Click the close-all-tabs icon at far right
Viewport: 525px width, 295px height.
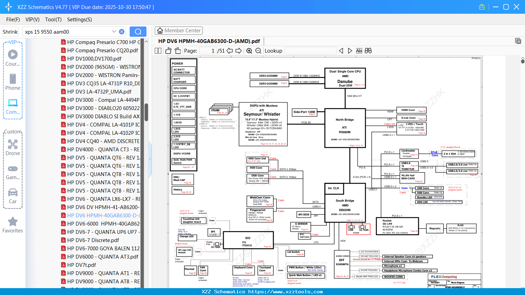(518, 41)
